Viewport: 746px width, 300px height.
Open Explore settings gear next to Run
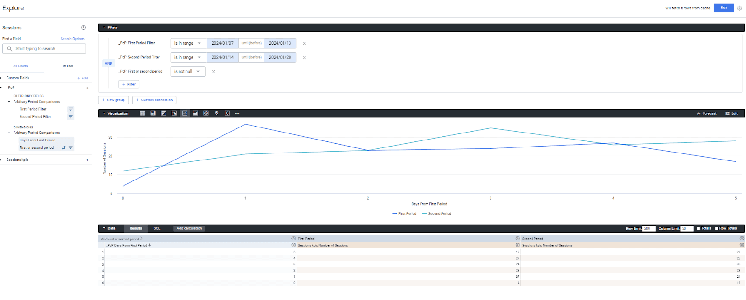[739, 8]
